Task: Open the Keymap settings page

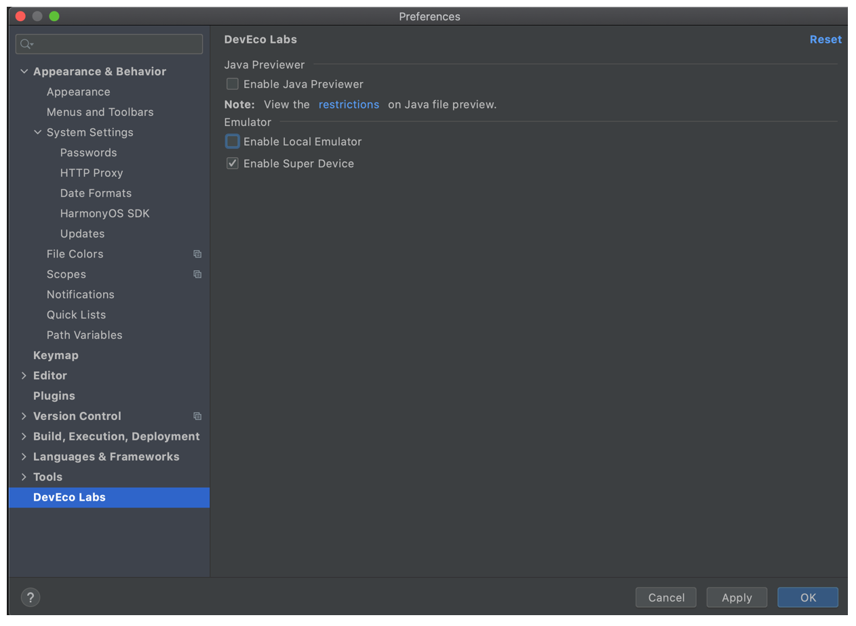Action: point(56,355)
